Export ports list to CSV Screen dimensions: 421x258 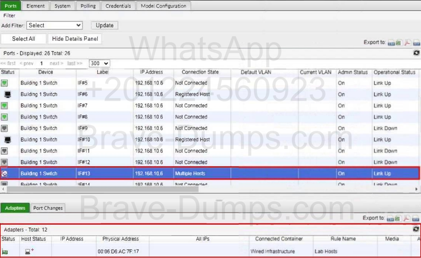391,43
